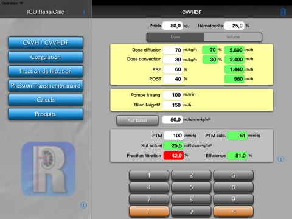Open Fraction de filtration section
This screenshot has height=219, width=292.
46,71
